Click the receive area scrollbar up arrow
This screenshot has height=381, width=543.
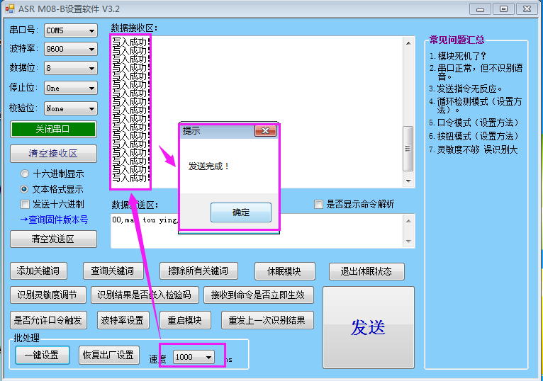[x=408, y=43]
